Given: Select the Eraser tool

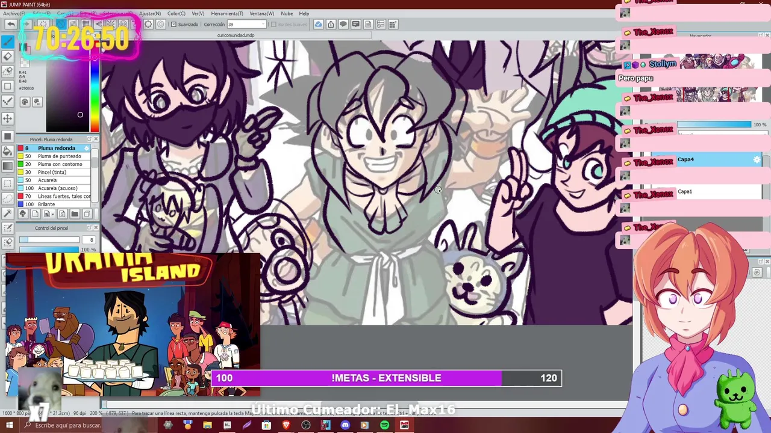Looking at the screenshot, I should click(x=8, y=57).
